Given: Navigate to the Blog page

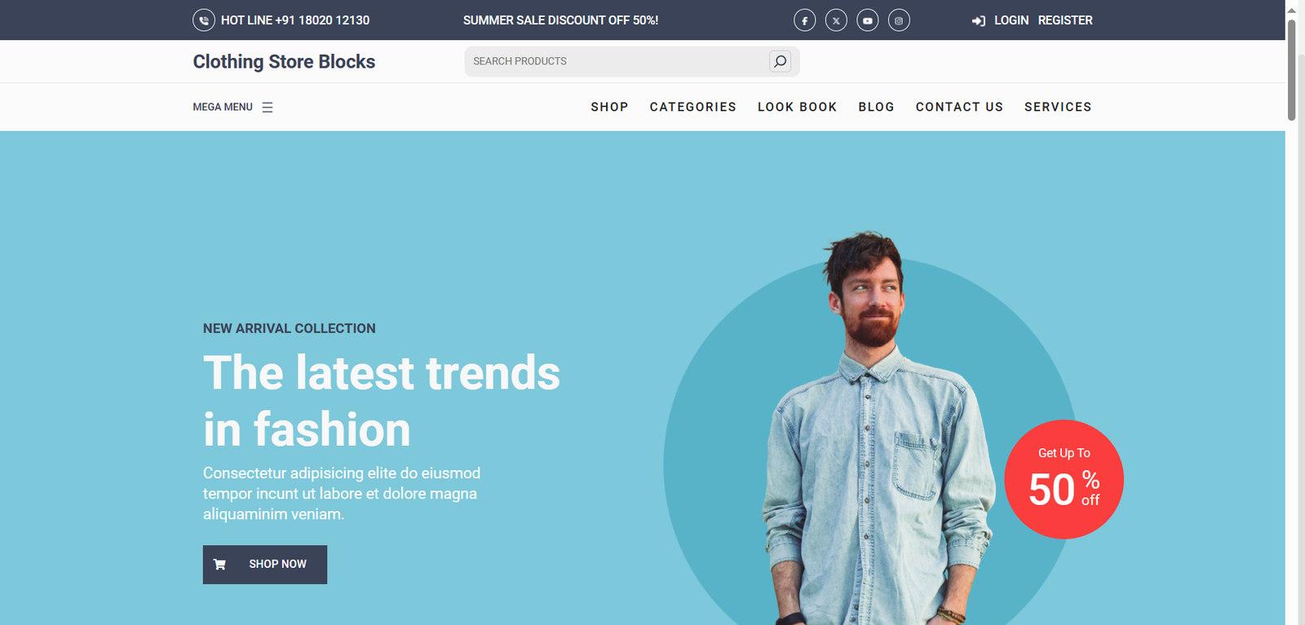Looking at the screenshot, I should point(876,107).
